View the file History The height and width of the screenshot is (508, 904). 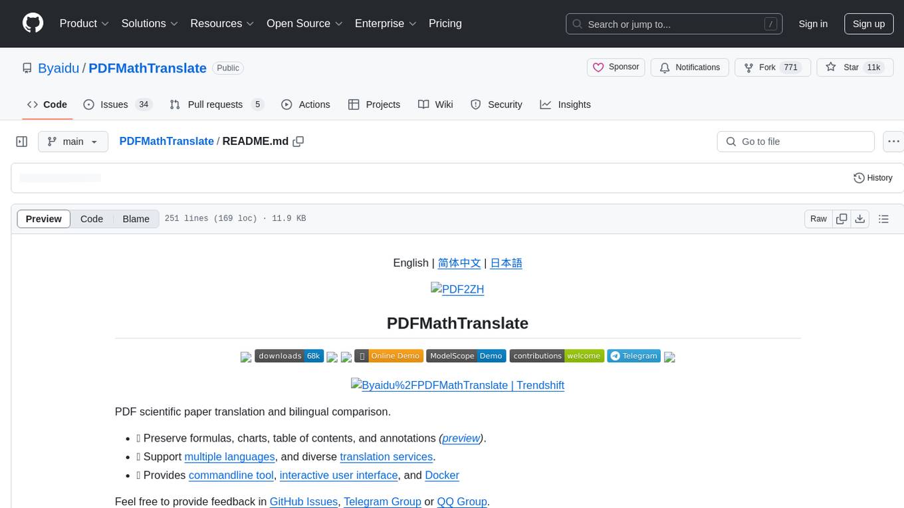pos(873,178)
